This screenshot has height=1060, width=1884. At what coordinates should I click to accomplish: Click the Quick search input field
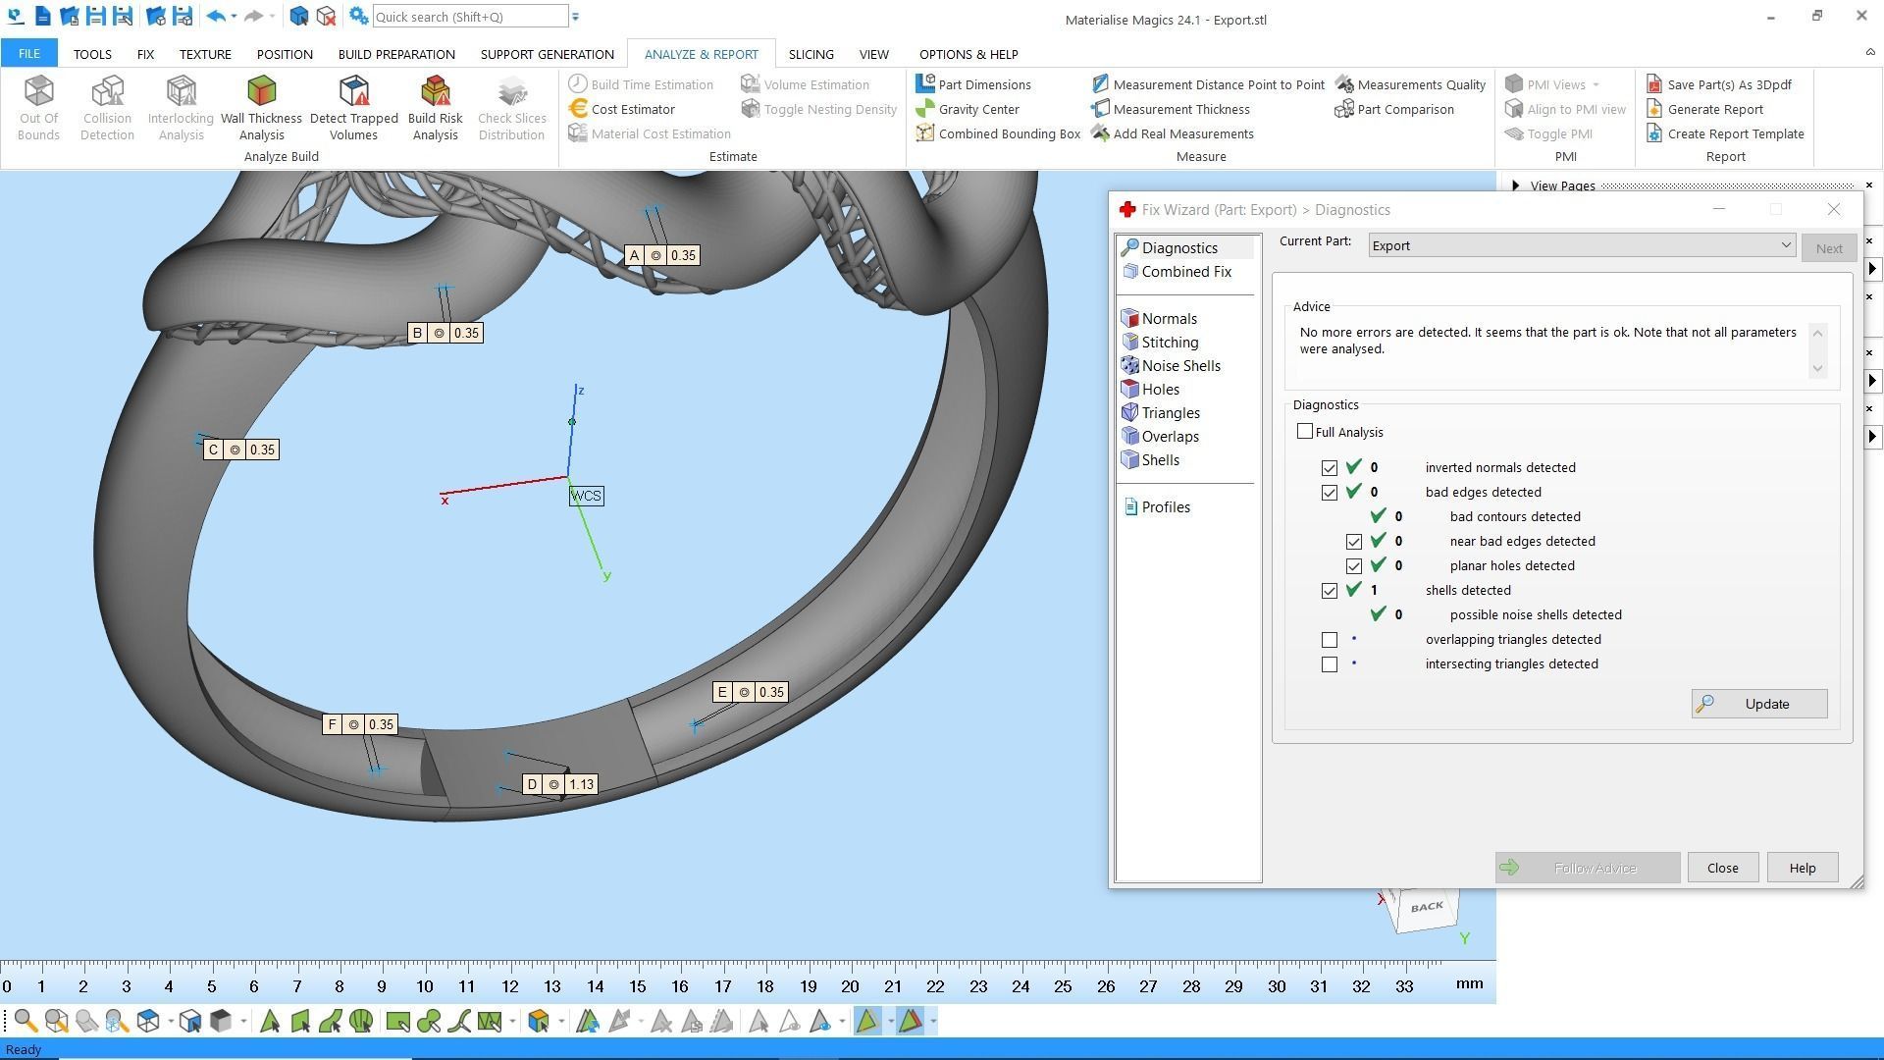[470, 17]
